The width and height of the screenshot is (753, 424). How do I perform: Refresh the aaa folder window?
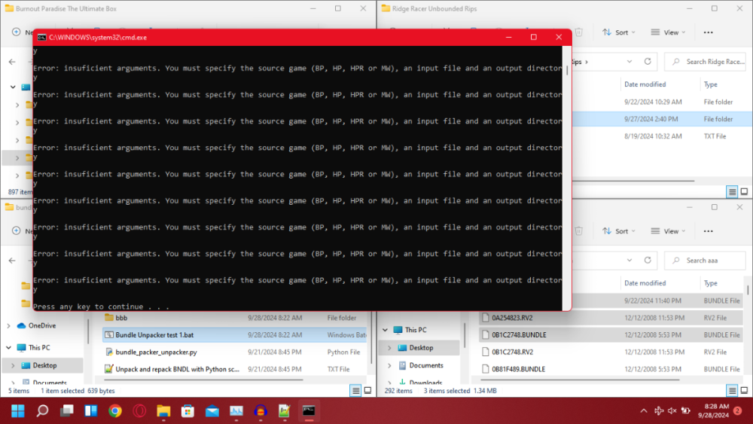coord(648,261)
